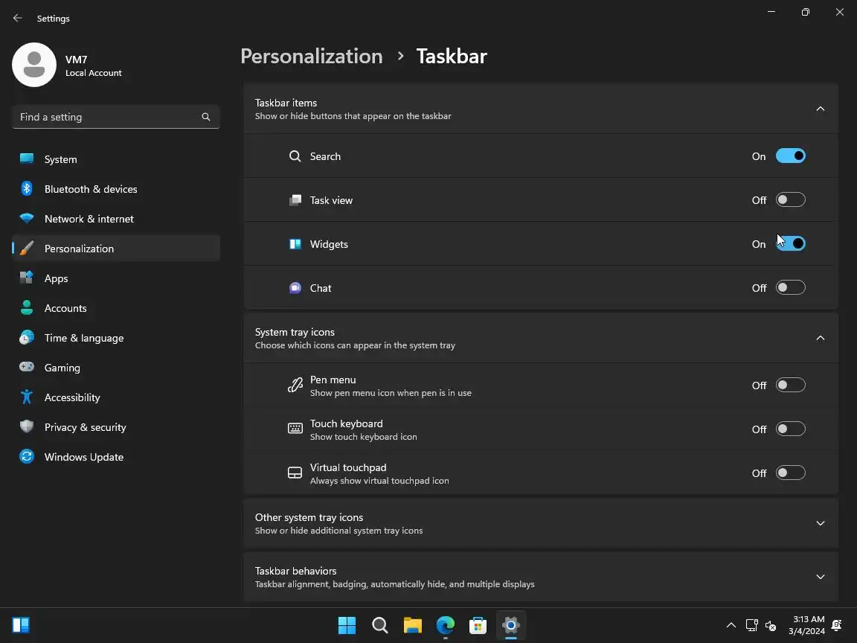Open Widgets from the taskbar corner
The width and height of the screenshot is (857, 643).
(x=21, y=625)
